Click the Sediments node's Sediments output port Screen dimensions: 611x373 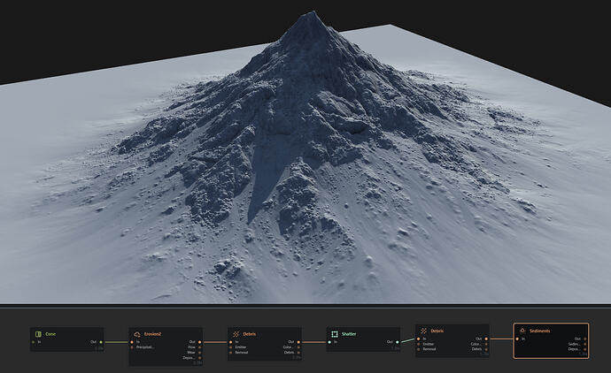[585, 344]
